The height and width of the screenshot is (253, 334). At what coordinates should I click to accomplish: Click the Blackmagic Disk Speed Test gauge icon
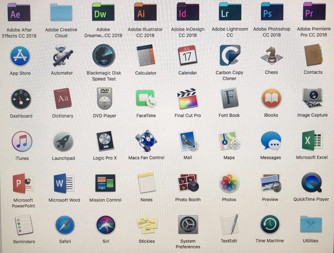[104, 56]
